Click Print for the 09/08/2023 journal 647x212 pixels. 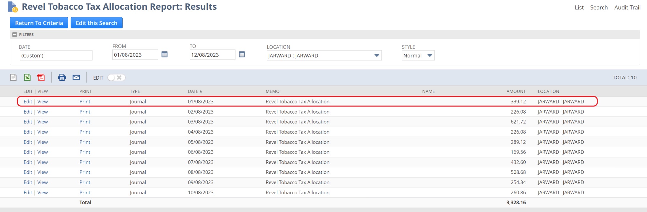point(85,183)
